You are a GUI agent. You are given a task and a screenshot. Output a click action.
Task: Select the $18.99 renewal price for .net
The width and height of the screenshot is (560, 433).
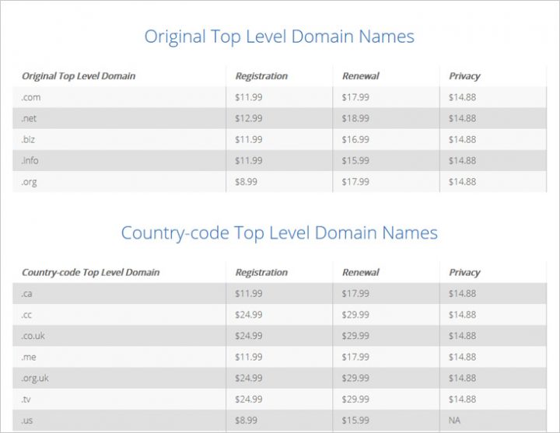coord(355,118)
